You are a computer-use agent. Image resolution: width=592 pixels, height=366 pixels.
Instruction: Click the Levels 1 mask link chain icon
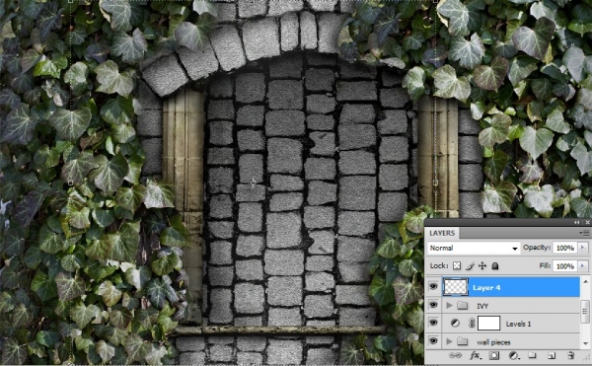pyautogui.click(x=472, y=324)
